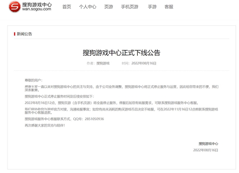Image resolution: width=239 pixels, height=173 pixels.
Task: Click the line 搜狗游戏中心正式停止服务时间及后续安排如下
Action: click(x=59, y=96)
